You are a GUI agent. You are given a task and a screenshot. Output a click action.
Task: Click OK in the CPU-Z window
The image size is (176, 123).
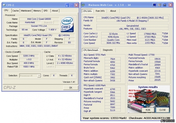[71, 88]
